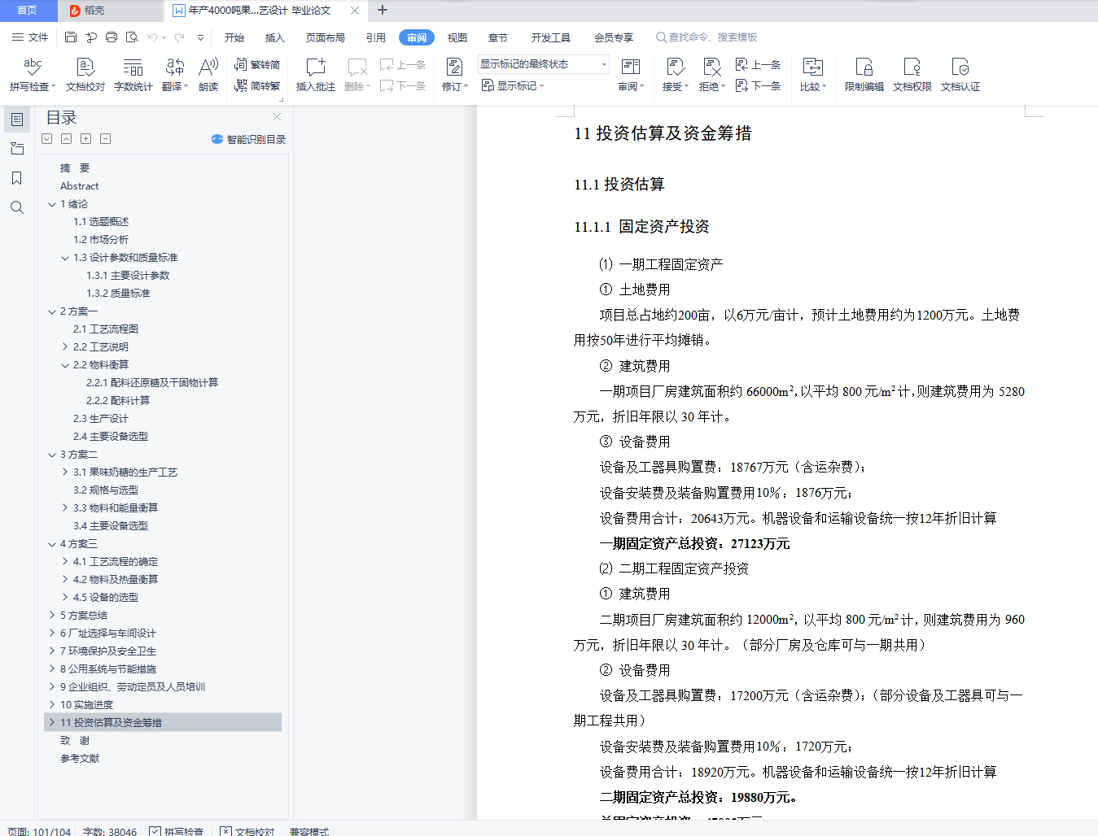
Task: Start the 朗读 read-aloud tool
Action: click(208, 75)
